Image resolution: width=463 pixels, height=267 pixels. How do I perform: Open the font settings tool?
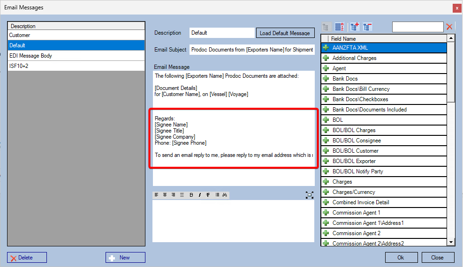click(x=208, y=195)
